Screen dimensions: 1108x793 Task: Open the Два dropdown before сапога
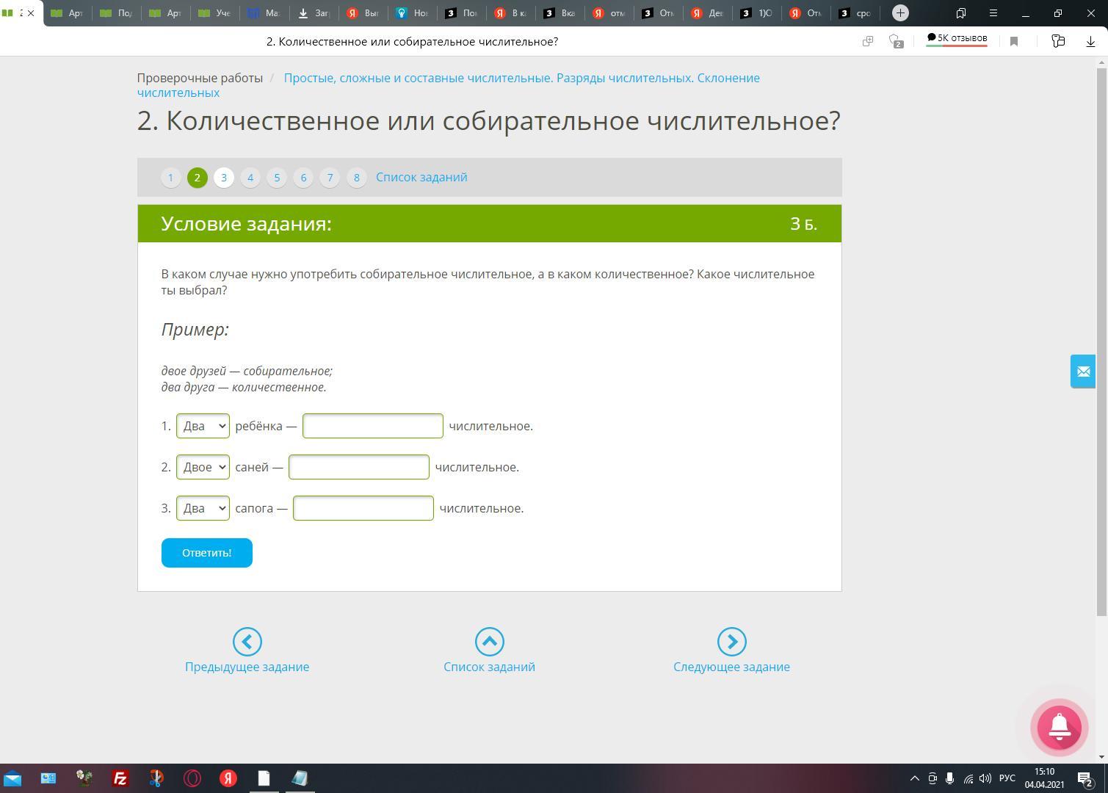203,508
